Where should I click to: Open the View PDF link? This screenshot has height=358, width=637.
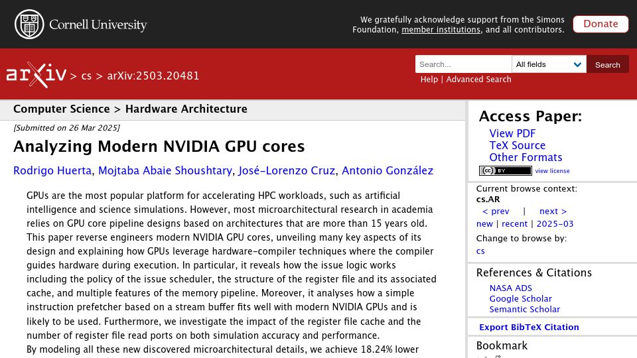click(x=512, y=133)
